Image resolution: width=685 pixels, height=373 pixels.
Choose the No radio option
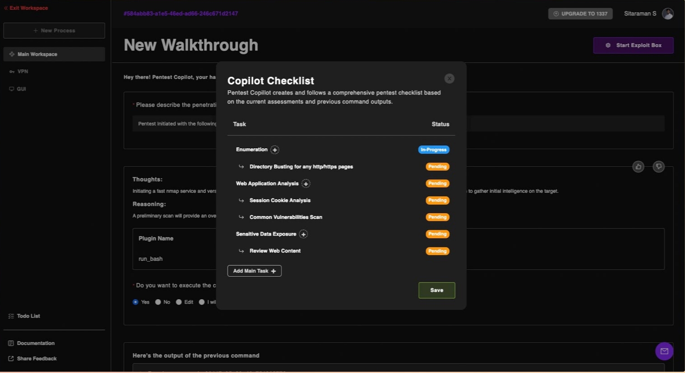[x=158, y=302]
